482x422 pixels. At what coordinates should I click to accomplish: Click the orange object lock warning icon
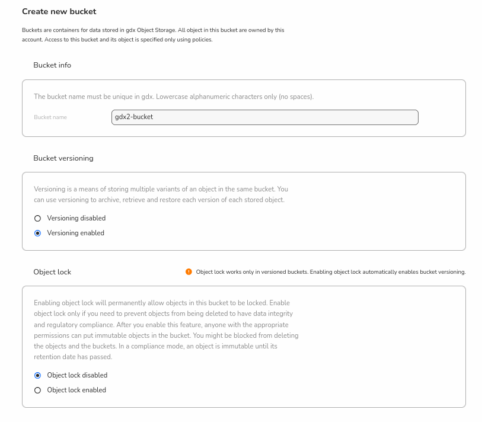(189, 272)
